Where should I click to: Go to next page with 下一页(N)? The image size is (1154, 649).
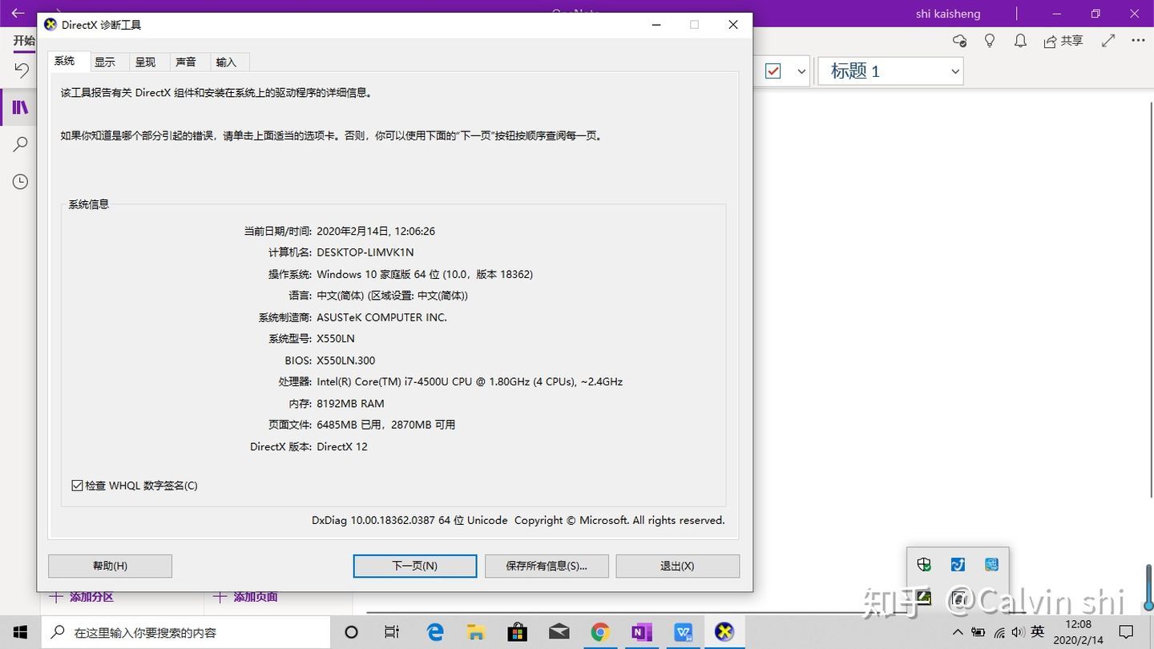pyautogui.click(x=415, y=566)
